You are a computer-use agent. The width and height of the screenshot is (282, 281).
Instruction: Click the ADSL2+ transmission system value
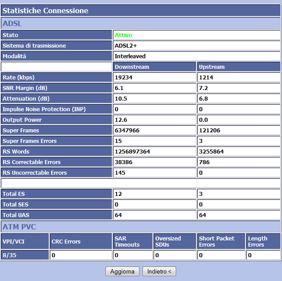click(125, 45)
